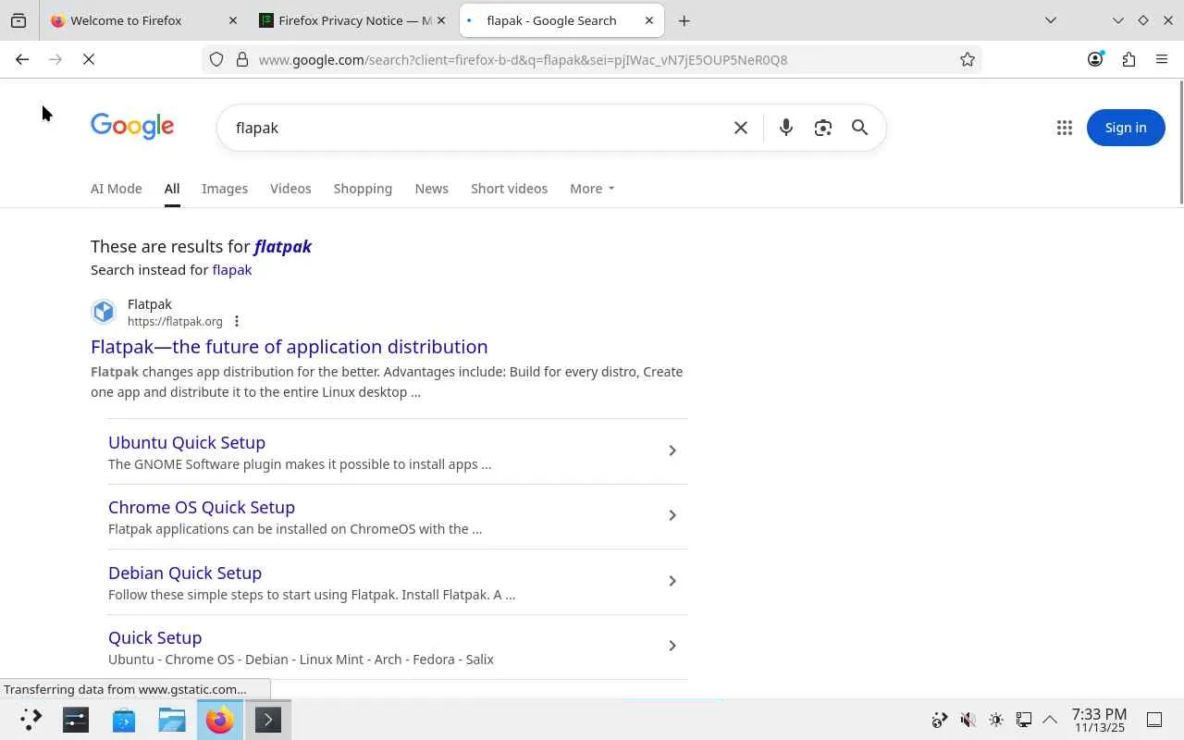Viewport: 1184px width, 740px height.
Task: Open the Ubuntu Quick Setup link
Action: click(187, 443)
